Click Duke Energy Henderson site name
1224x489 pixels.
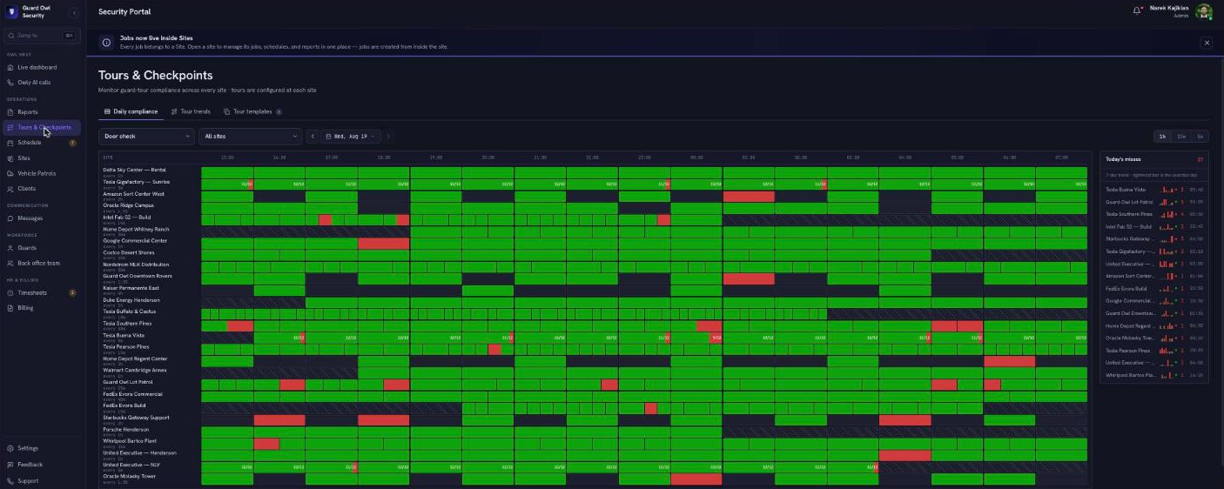pos(131,300)
